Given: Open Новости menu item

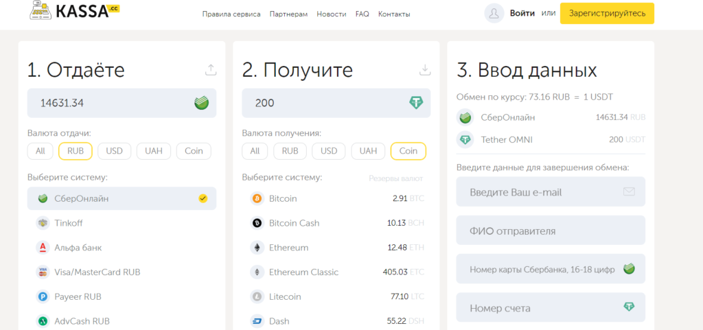Looking at the screenshot, I should [x=332, y=14].
